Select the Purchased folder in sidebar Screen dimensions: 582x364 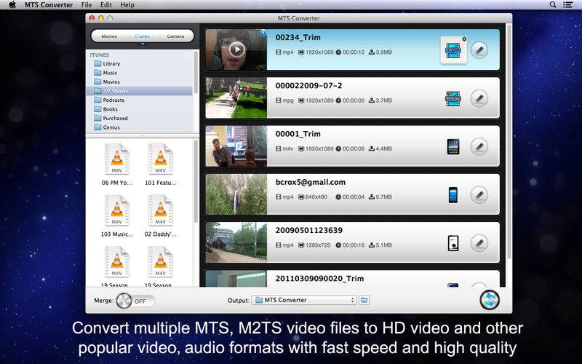point(115,118)
